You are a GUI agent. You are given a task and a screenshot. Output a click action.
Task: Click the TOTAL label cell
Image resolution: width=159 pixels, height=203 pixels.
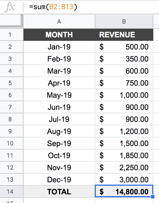click(59, 192)
